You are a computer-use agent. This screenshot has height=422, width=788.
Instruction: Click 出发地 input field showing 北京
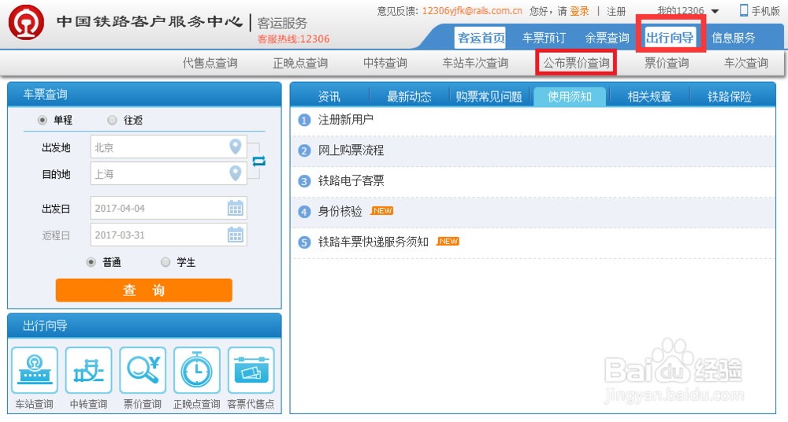[169, 146]
